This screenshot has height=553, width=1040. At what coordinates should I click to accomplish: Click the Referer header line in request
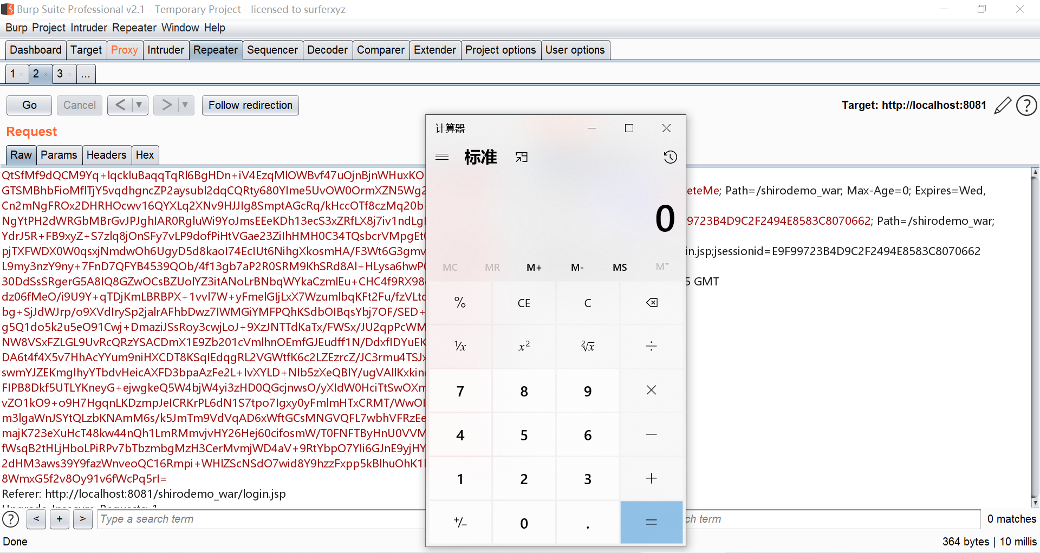(x=144, y=494)
